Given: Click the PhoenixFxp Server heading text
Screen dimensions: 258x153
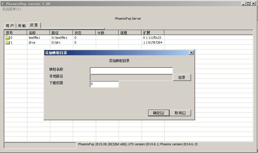Looking at the screenshot, I should [128, 19].
